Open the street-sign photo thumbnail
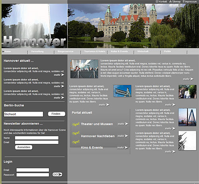Screen dimensions: 199x184 [x=122, y=91]
